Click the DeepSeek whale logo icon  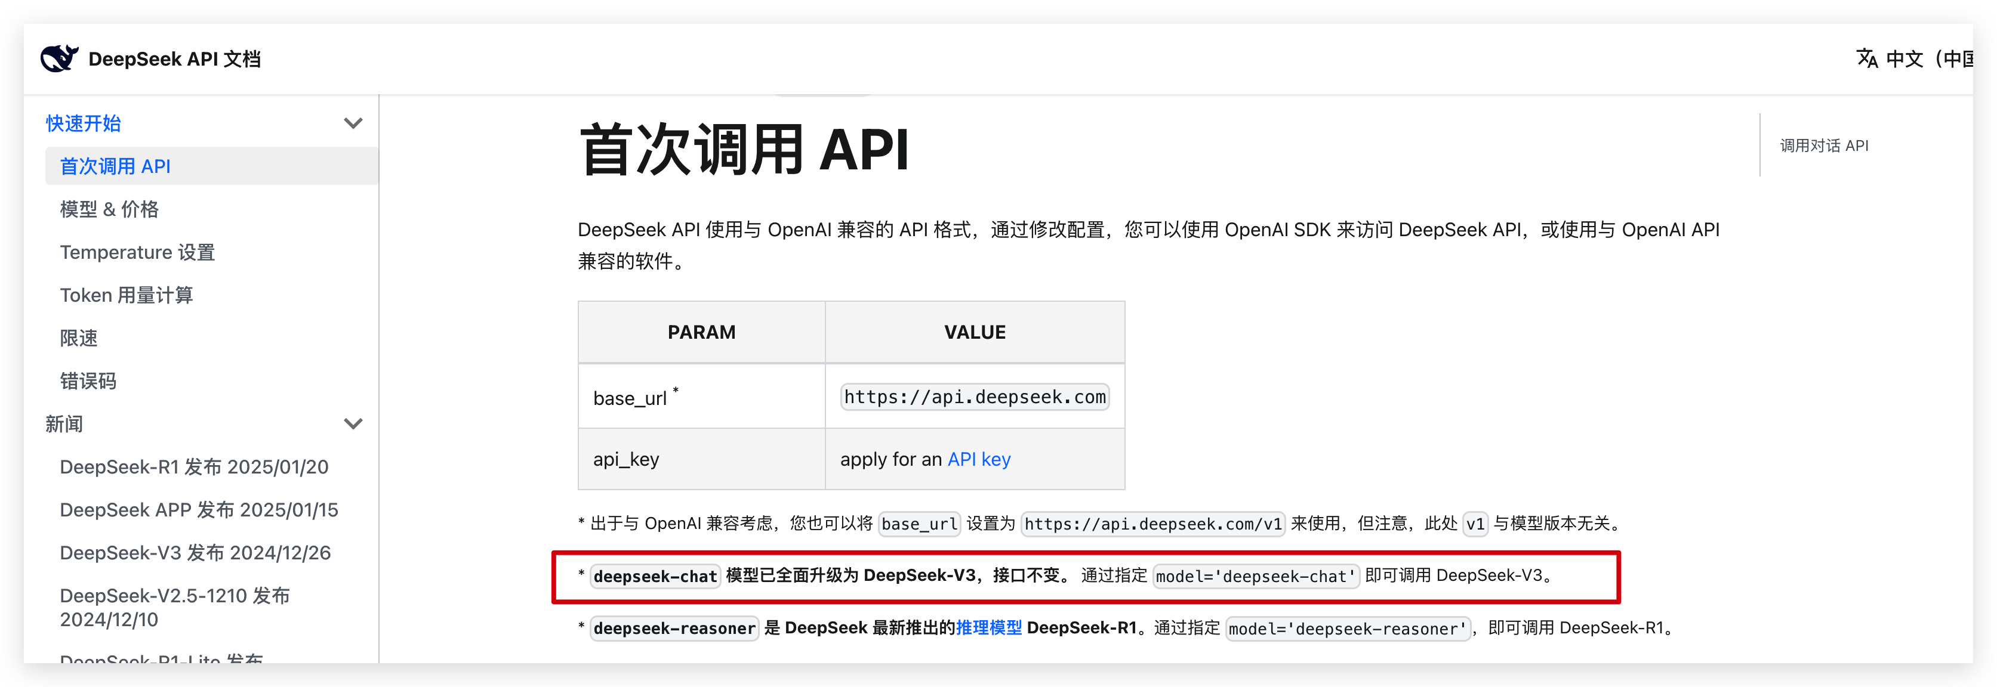click(59, 58)
